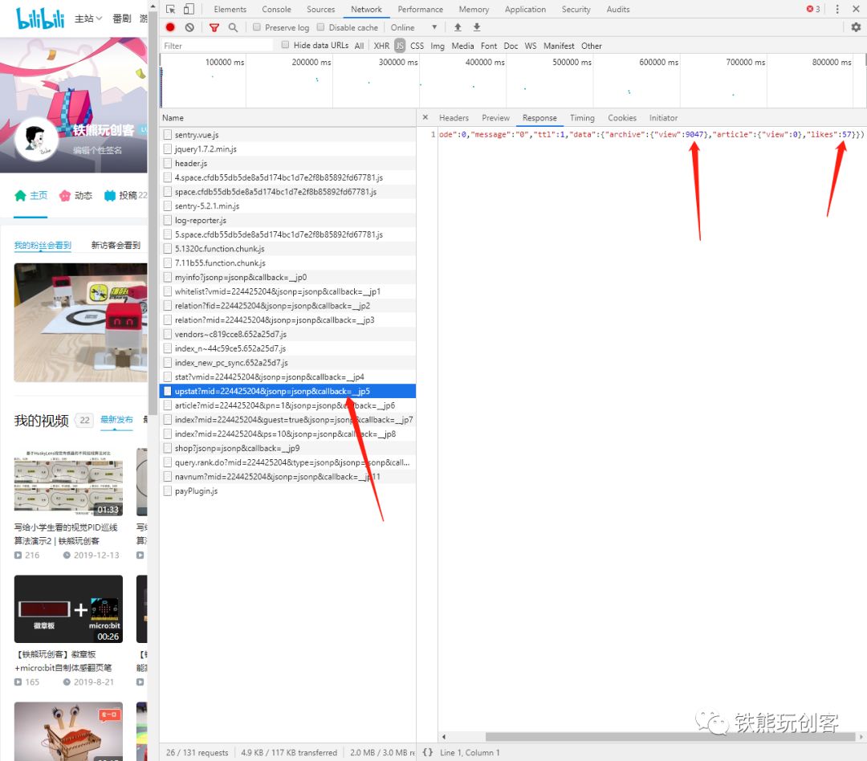Select sentry.vue.js request row

pyautogui.click(x=287, y=135)
